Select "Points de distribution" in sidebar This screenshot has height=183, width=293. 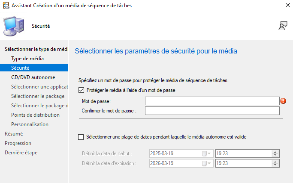pos(35,115)
